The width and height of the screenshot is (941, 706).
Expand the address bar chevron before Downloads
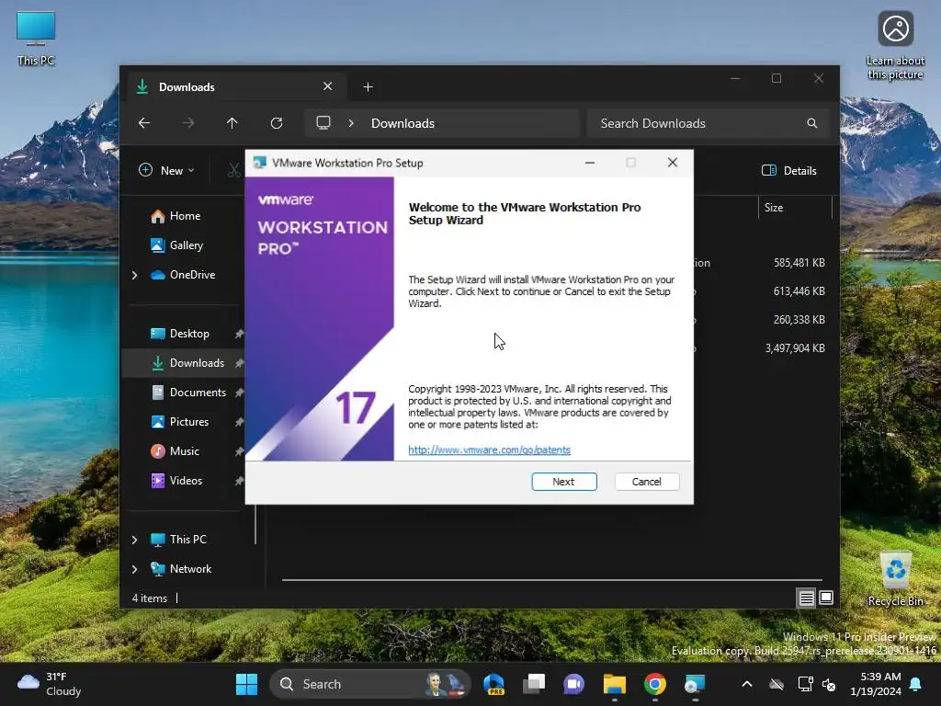[x=351, y=123]
